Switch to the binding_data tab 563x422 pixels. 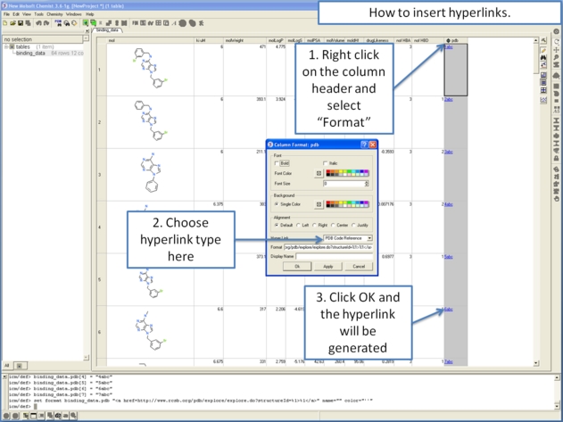[107, 30]
